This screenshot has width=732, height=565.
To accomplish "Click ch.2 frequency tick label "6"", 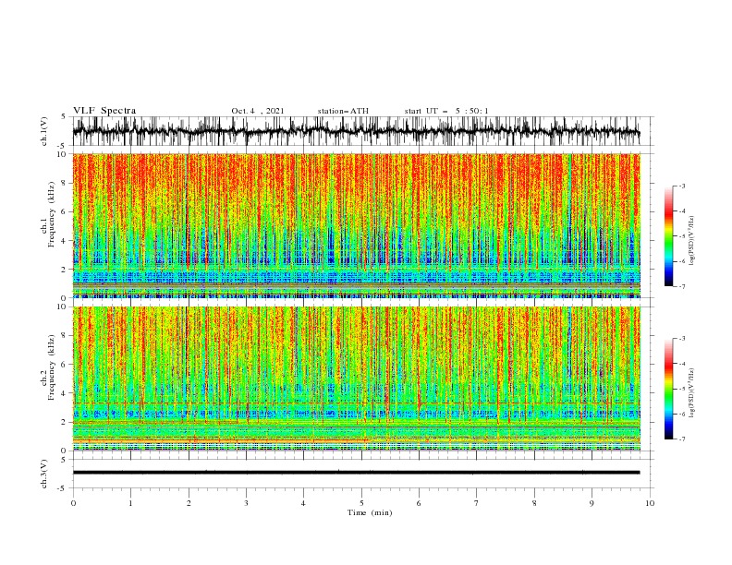I will [65, 364].
